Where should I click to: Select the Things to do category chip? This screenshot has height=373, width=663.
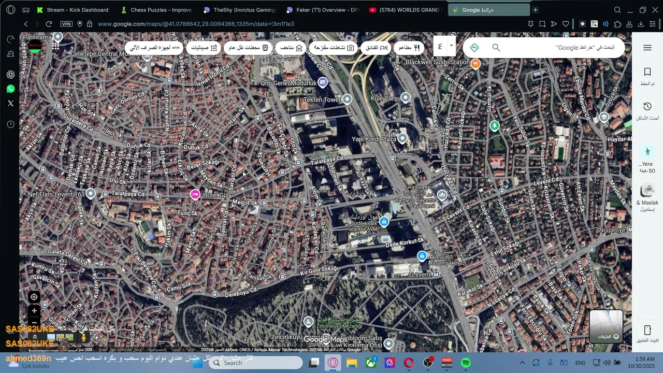(x=333, y=48)
